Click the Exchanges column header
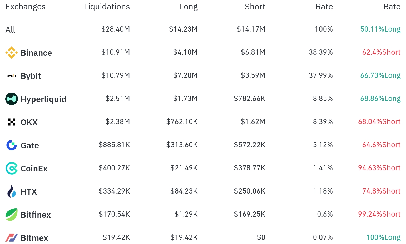Image resolution: width=406 pixels, height=244 pixels. pyautogui.click(x=26, y=7)
